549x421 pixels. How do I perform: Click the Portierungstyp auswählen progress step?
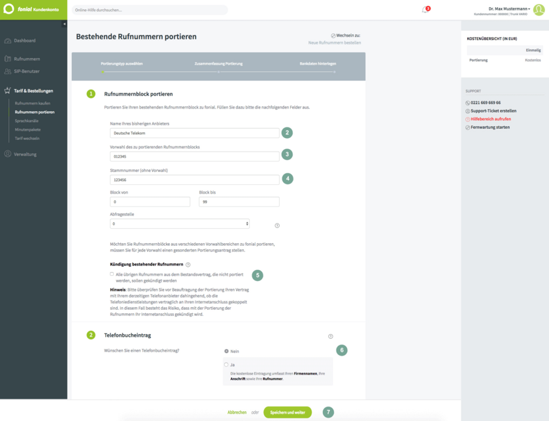(x=122, y=64)
